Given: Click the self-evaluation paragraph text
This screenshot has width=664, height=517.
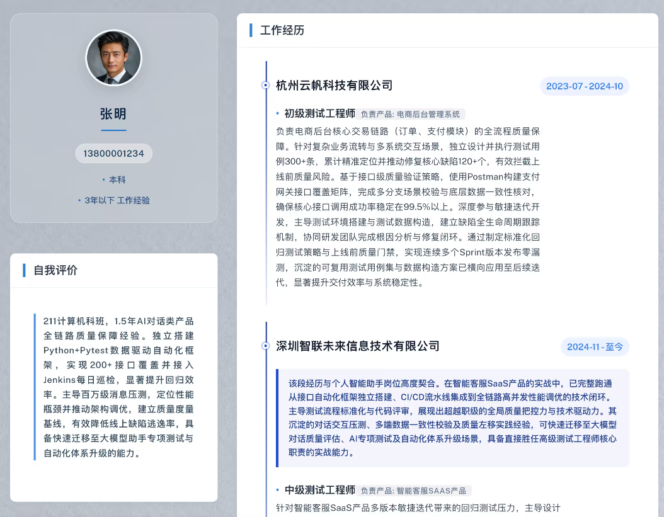Looking at the screenshot, I should 118,387.
